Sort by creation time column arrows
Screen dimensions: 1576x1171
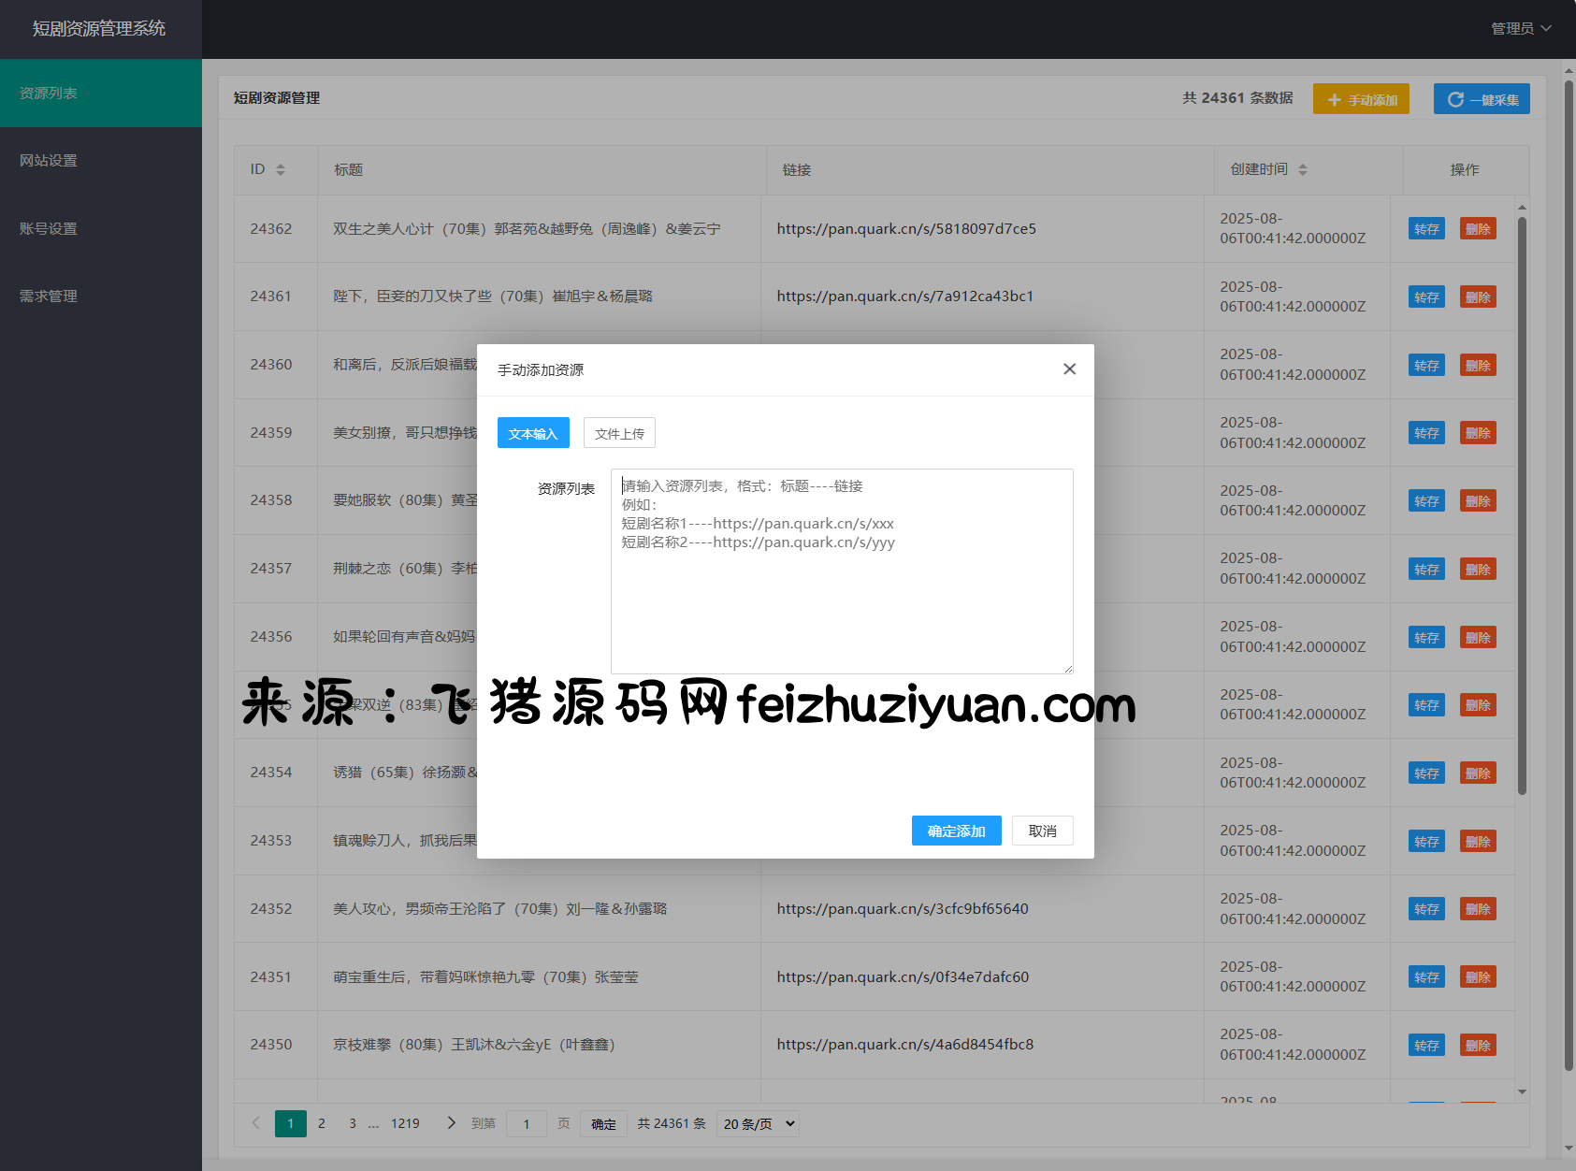1302,169
